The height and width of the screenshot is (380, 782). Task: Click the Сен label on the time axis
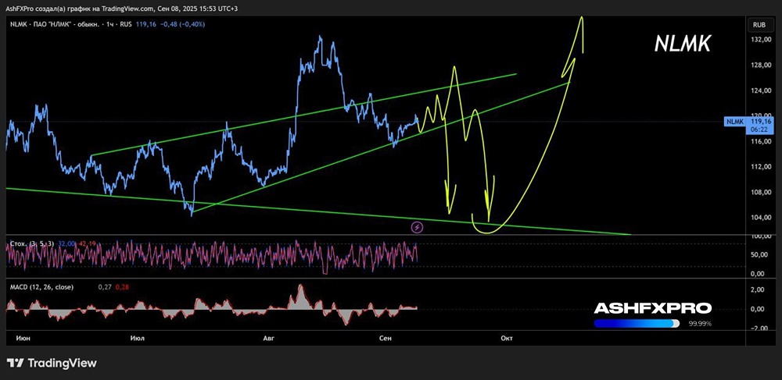(385, 338)
